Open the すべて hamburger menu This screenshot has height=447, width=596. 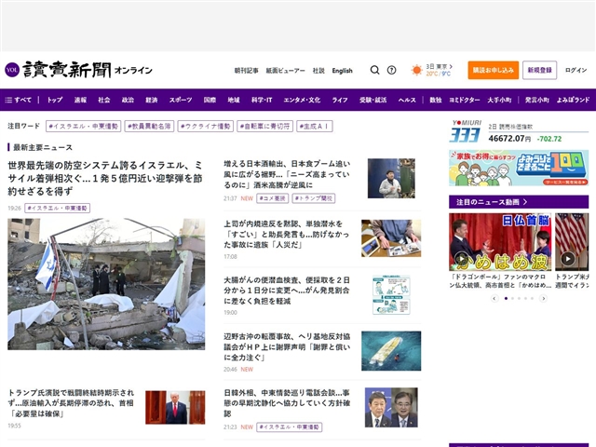19,100
